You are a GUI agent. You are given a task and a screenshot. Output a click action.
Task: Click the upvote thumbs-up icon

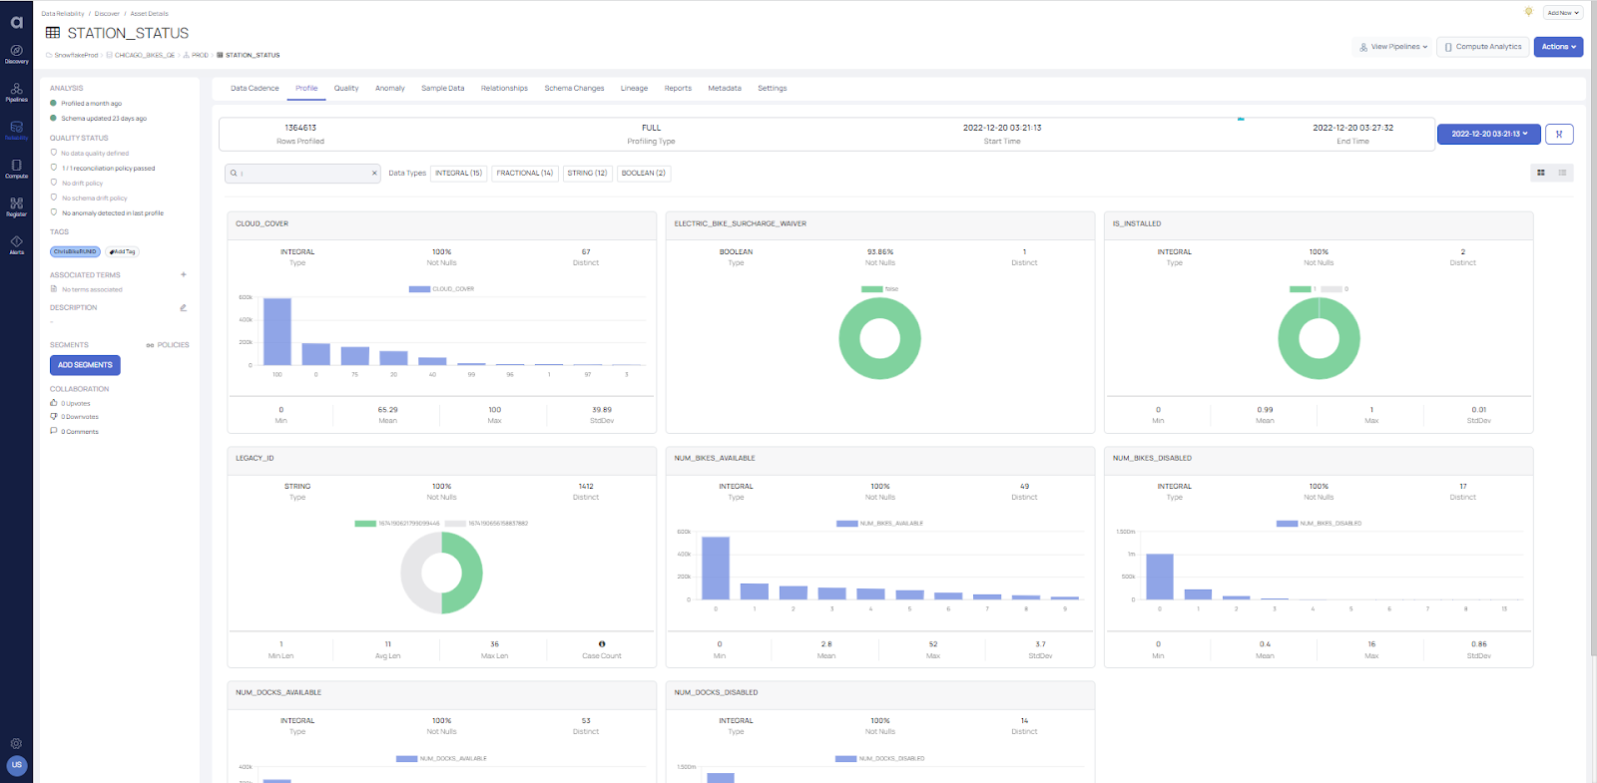pos(54,403)
